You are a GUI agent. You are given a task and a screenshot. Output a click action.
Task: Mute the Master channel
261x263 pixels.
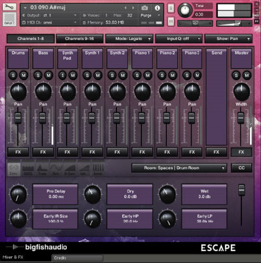pyautogui.click(x=247, y=75)
